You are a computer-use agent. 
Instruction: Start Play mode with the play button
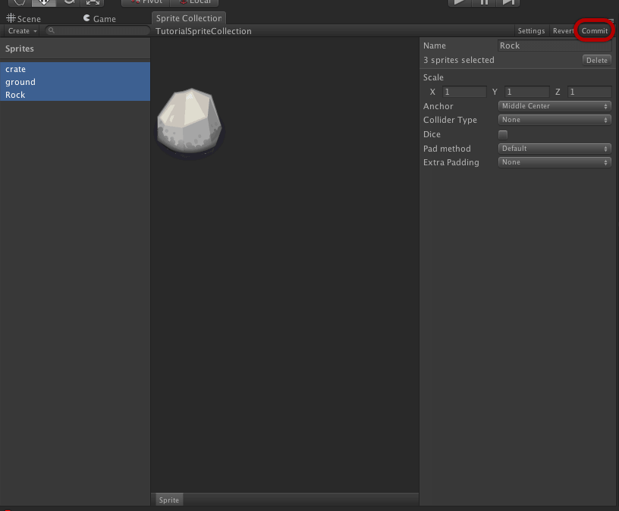(x=460, y=2)
